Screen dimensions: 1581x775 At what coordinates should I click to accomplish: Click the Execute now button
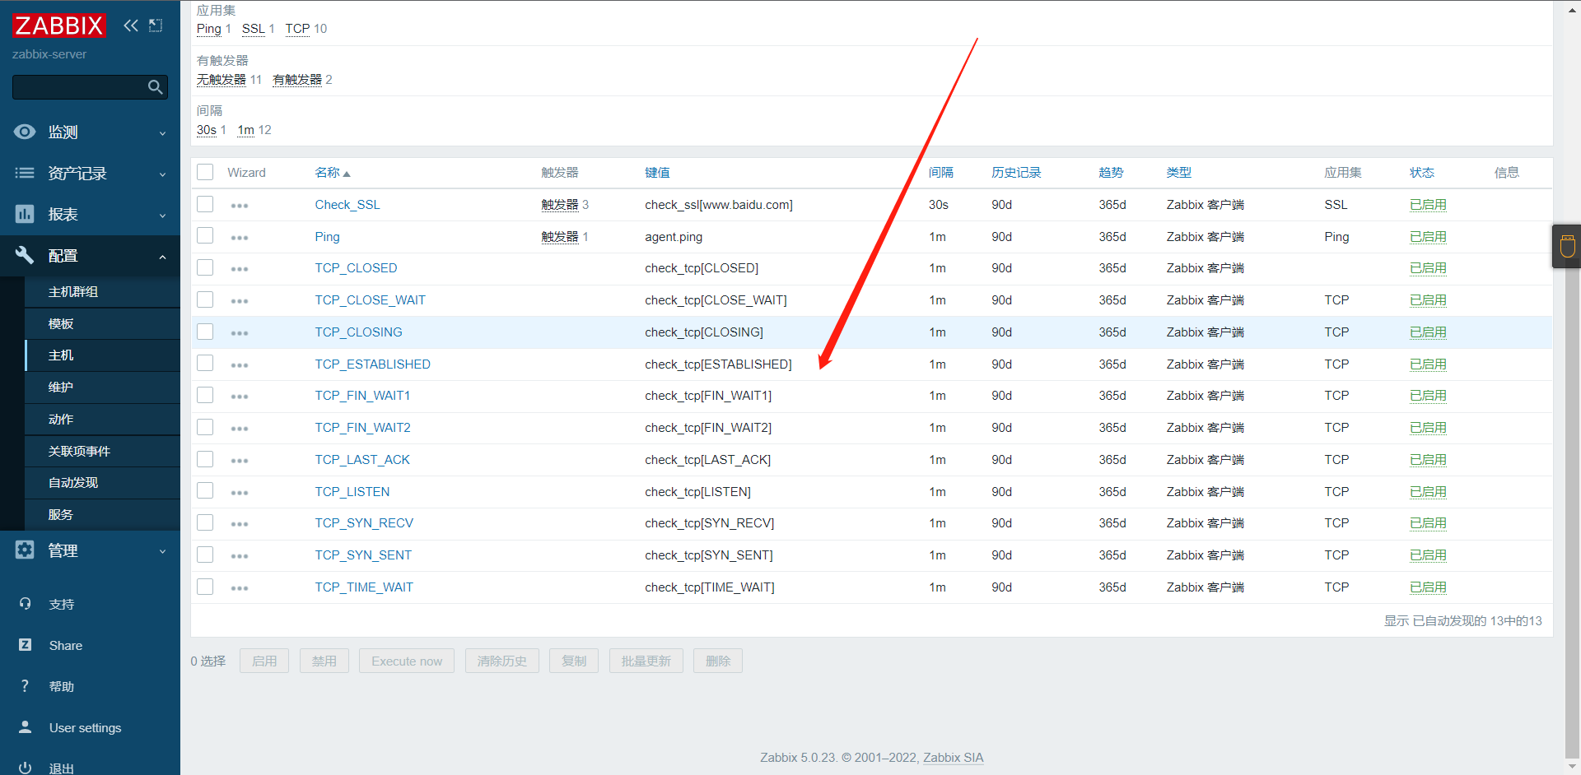coord(407,661)
